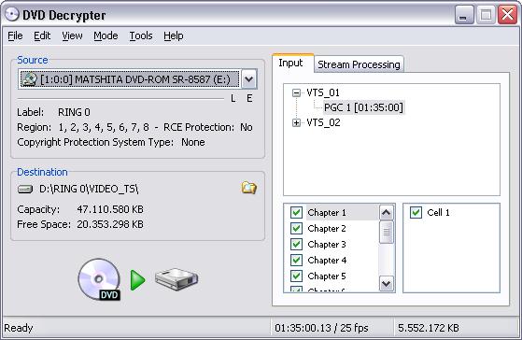Click the Chapter 5 label
This screenshot has height=340, width=522.
point(327,276)
